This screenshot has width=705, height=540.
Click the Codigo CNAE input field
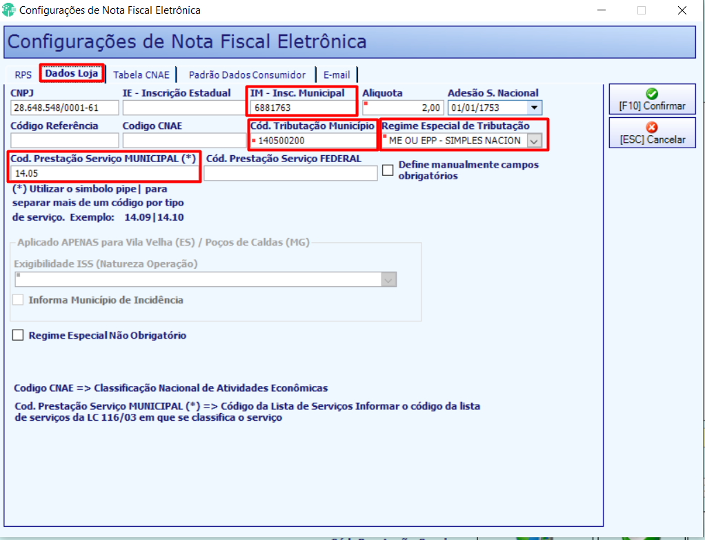tap(184, 140)
